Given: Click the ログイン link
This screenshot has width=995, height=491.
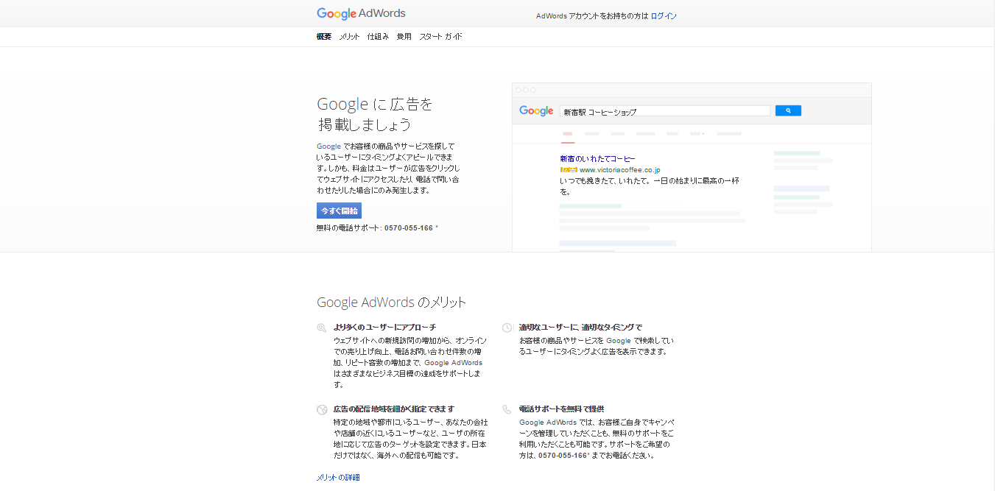Looking at the screenshot, I should click(664, 16).
